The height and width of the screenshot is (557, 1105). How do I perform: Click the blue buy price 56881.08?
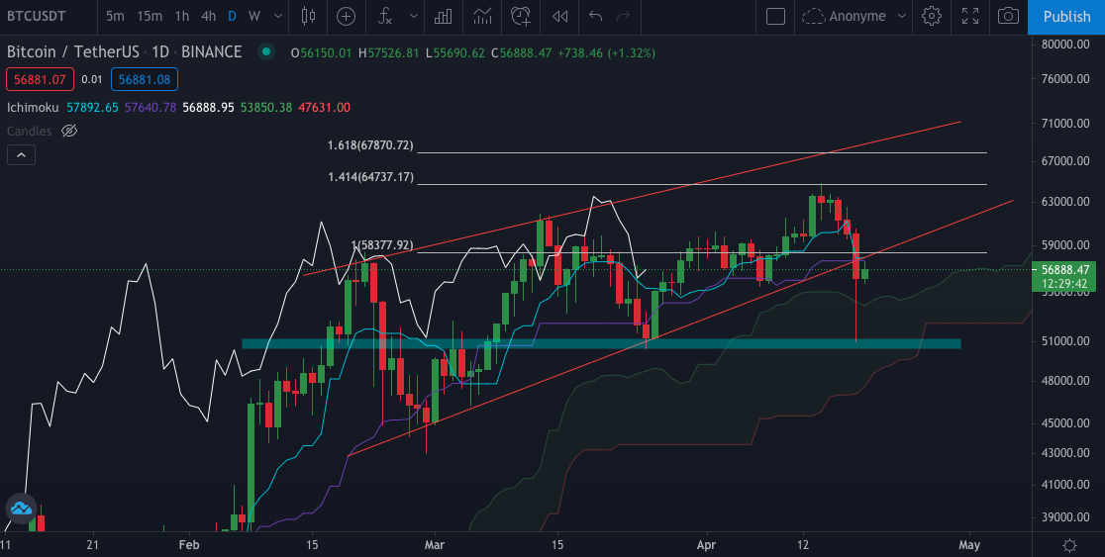[145, 79]
